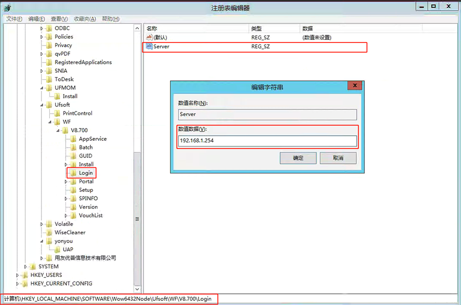Click the ODBC folder icon
Image resolution: width=461 pixels, height=305 pixels.
(49, 28)
